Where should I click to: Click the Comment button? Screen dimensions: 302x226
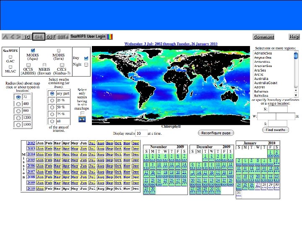(x=263, y=37)
